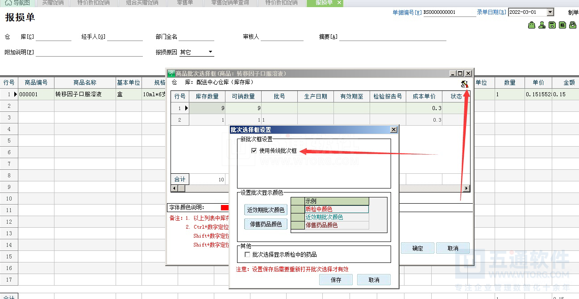Click the 商品编号 column header
579x299 pixels.
pos(36,82)
